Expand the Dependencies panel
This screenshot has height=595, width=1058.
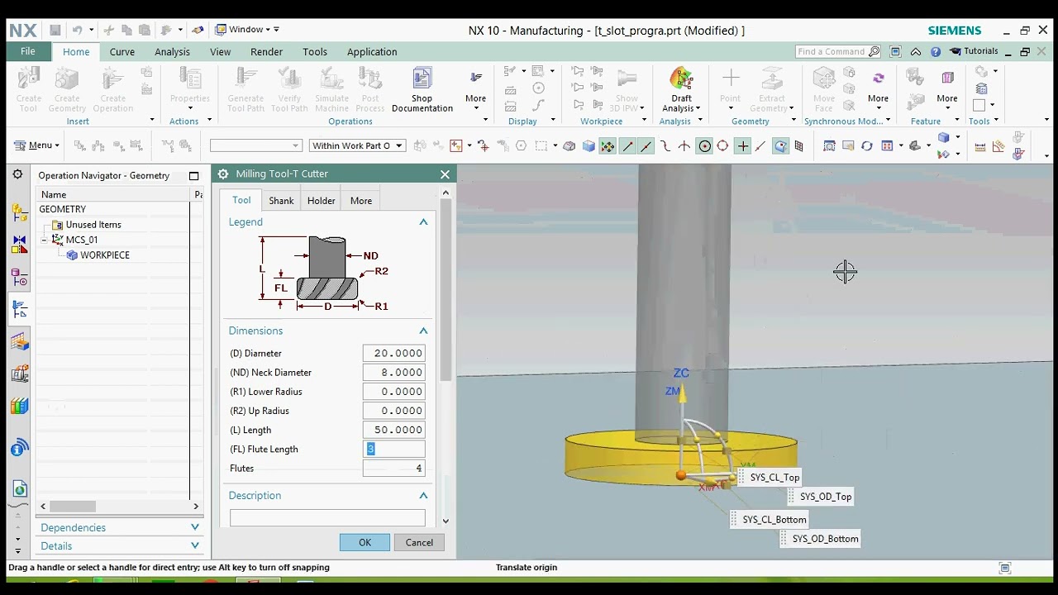point(195,527)
